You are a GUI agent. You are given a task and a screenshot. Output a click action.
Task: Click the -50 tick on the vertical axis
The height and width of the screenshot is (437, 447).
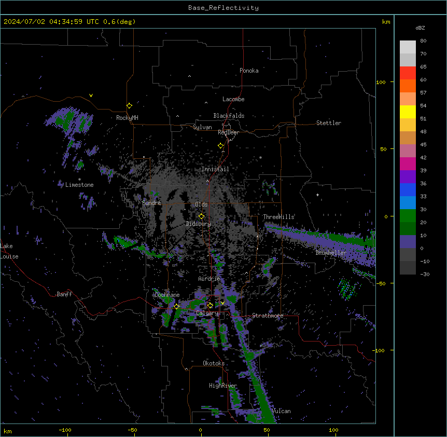pos(381,283)
